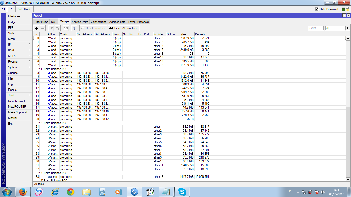Screen dimensions: 351x197
Task: Switch to the NAT tab
Action: (x=54, y=22)
